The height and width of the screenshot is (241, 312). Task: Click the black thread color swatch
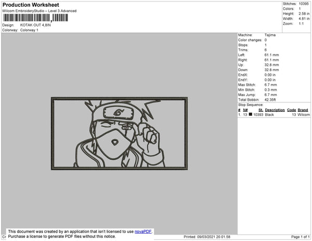coord(251,114)
